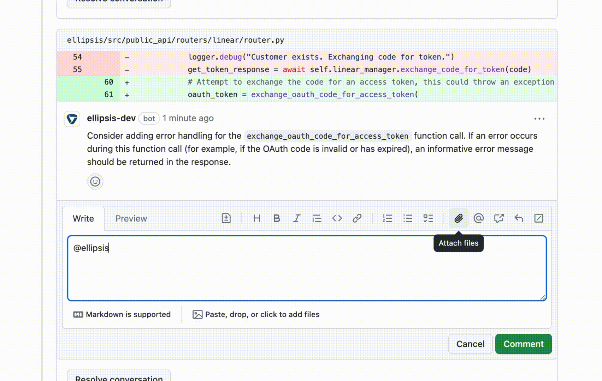Insert a bulleted unordered list
The height and width of the screenshot is (381, 602).
pyautogui.click(x=408, y=218)
